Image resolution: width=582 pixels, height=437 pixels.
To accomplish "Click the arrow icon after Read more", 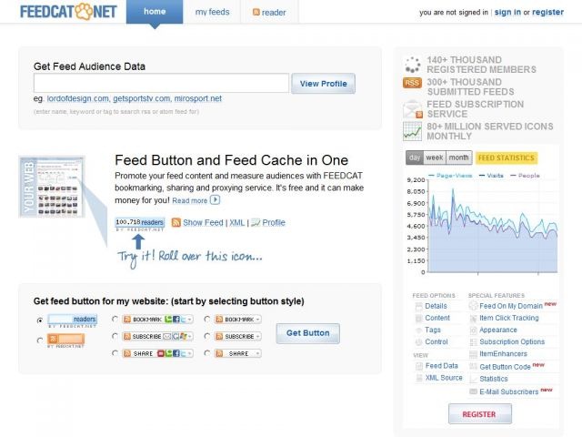I will pyautogui.click(x=215, y=200).
